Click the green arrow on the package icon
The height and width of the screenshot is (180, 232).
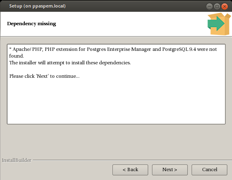click(x=216, y=24)
